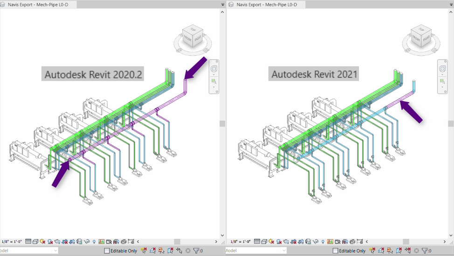
Task: Expand Steering Wheel options arrow in Revit 2020.2 navigation bar
Action: tap(213, 74)
